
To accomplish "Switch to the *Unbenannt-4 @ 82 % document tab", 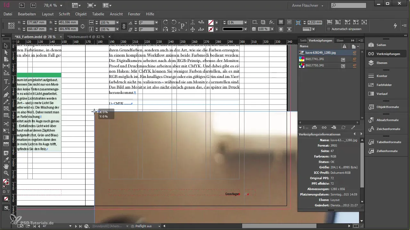I will [x=86, y=37].
